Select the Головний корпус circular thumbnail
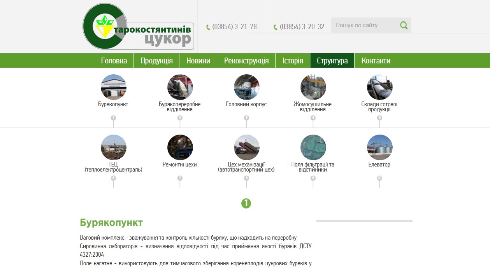The height and width of the screenshot is (268, 490). (x=247, y=87)
